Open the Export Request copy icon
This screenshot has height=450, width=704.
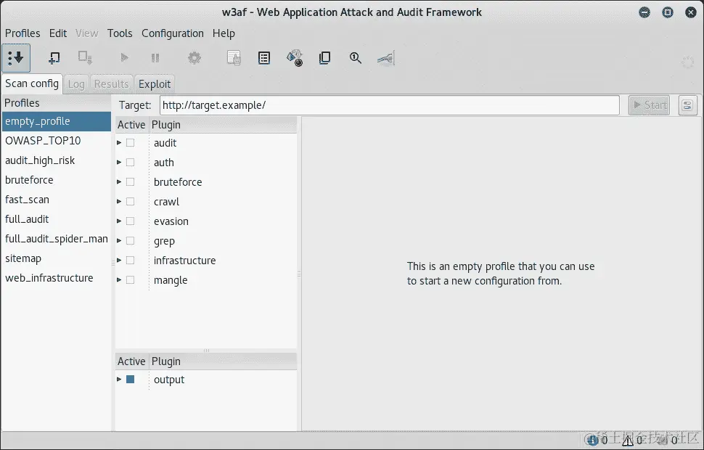(324, 58)
